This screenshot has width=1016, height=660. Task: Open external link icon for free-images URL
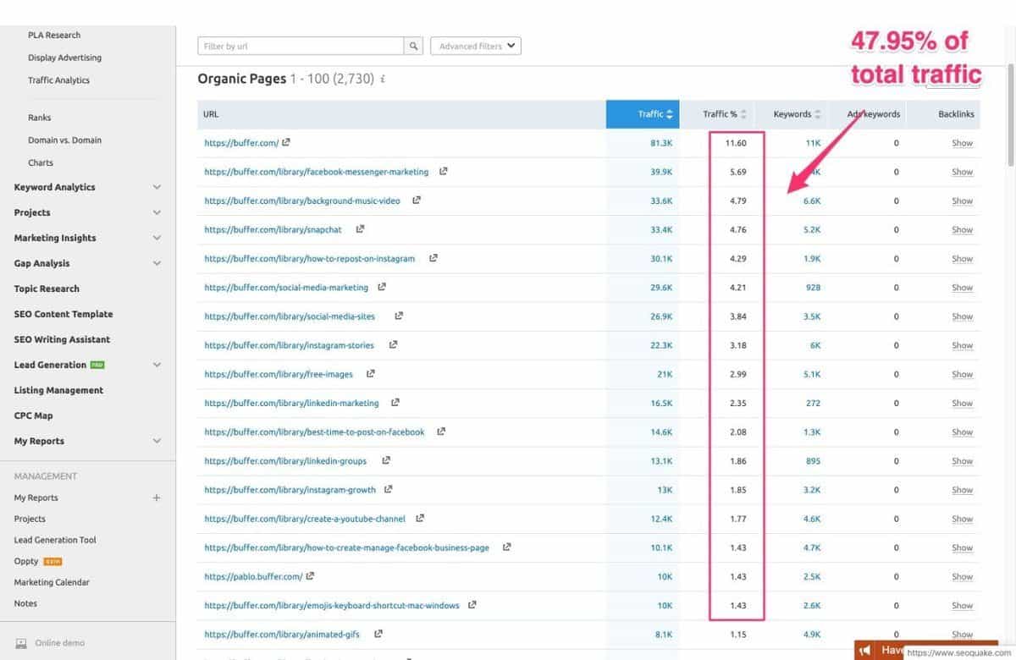pos(370,374)
